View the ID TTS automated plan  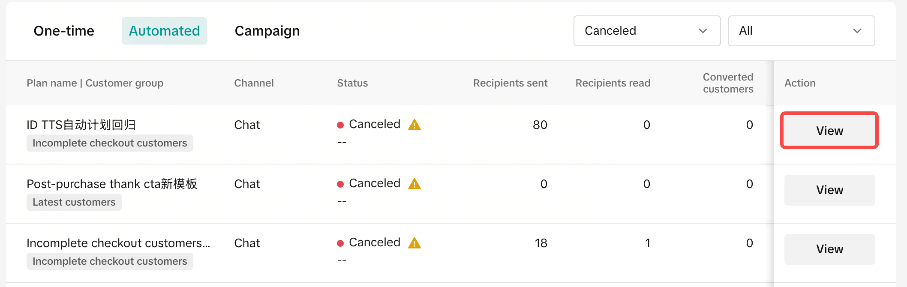point(829,131)
